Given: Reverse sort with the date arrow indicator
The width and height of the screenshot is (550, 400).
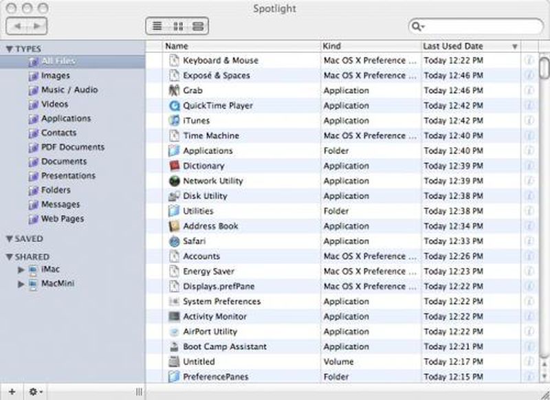Looking at the screenshot, I should point(514,47).
